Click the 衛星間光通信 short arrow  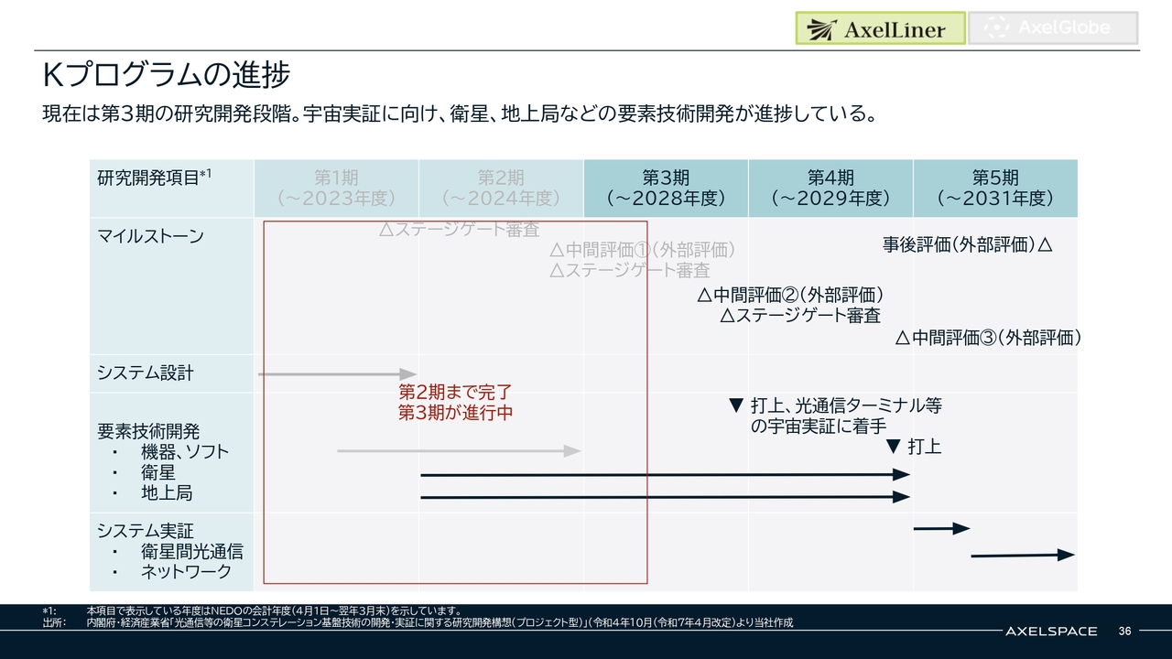pyautogui.click(x=941, y=528)
